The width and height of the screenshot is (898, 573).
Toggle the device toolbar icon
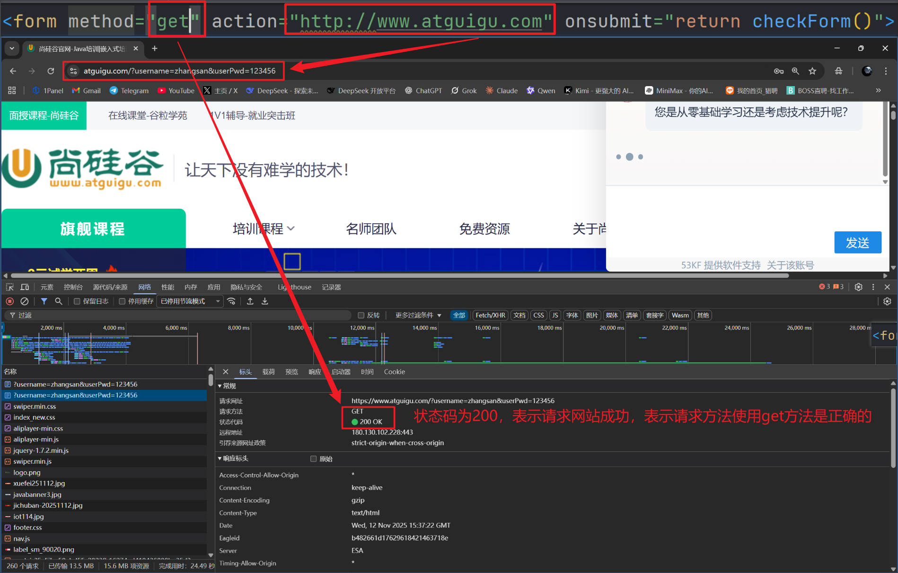coord(25,287)
